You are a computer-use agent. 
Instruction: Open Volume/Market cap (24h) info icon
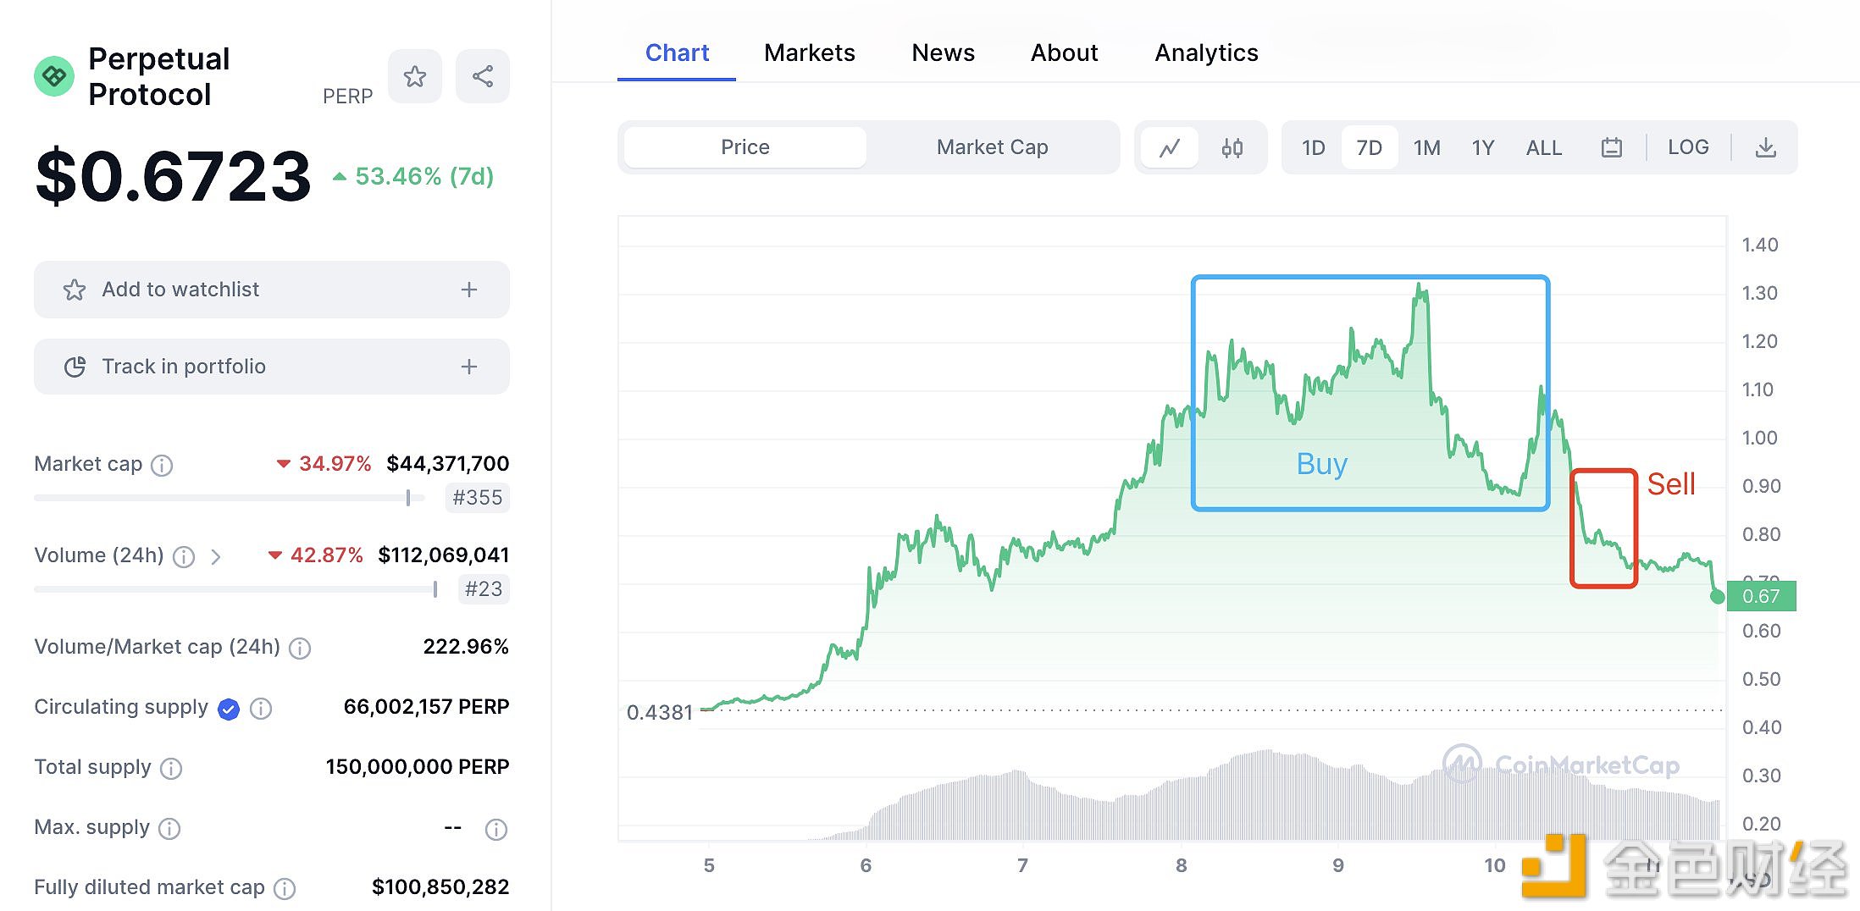[x=300, y=648]
